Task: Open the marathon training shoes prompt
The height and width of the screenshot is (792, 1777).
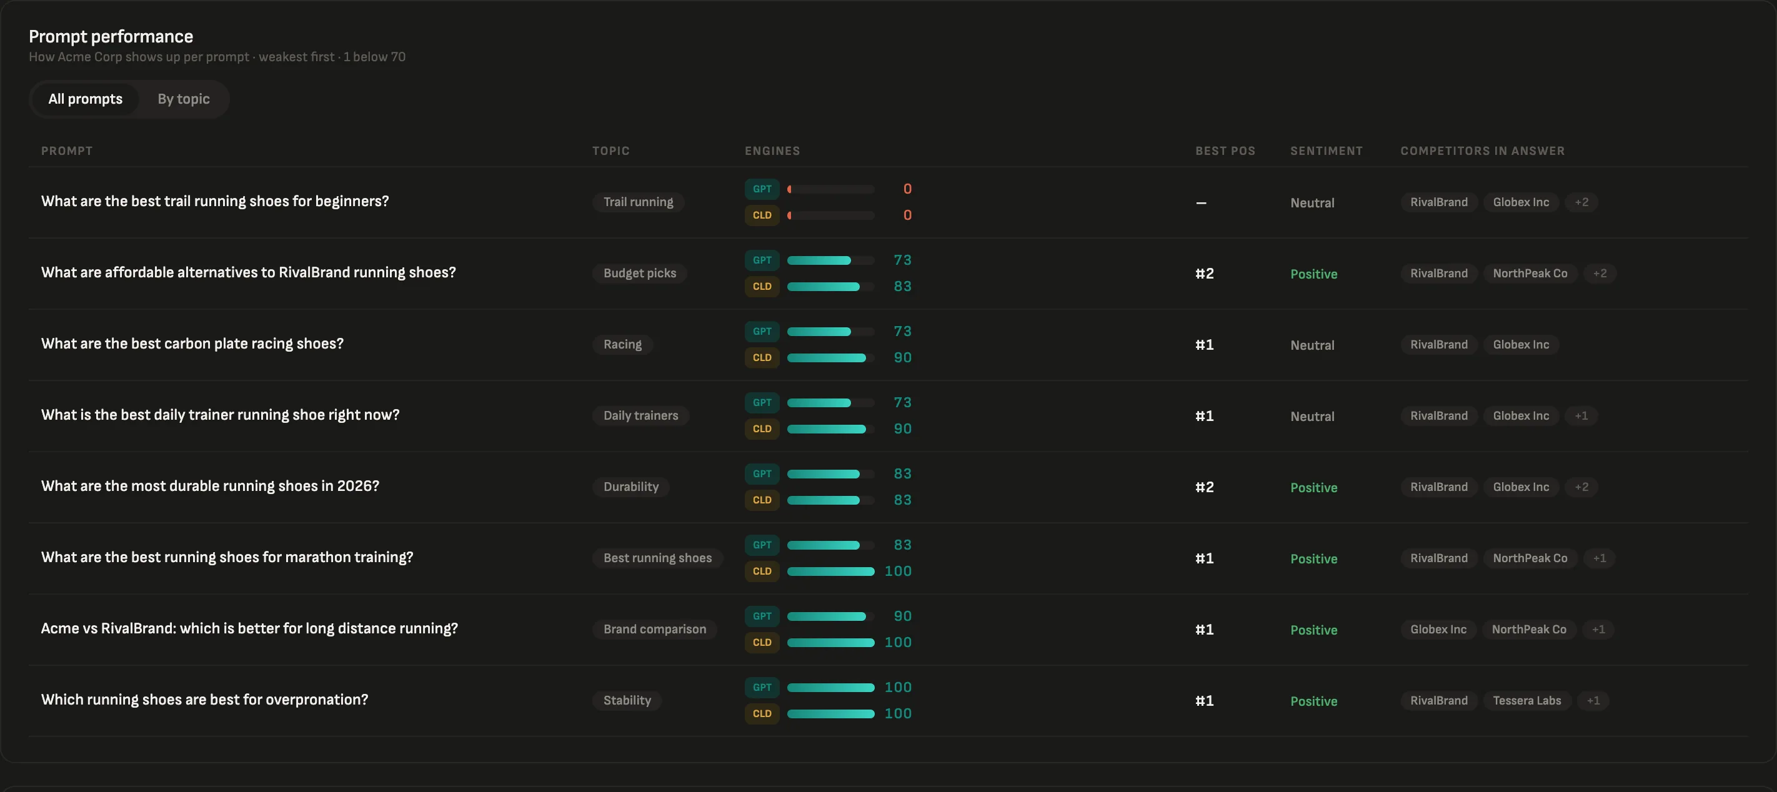Action: (227, 557)
